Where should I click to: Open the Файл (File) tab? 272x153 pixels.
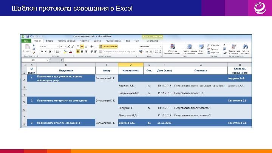(26, 41)
